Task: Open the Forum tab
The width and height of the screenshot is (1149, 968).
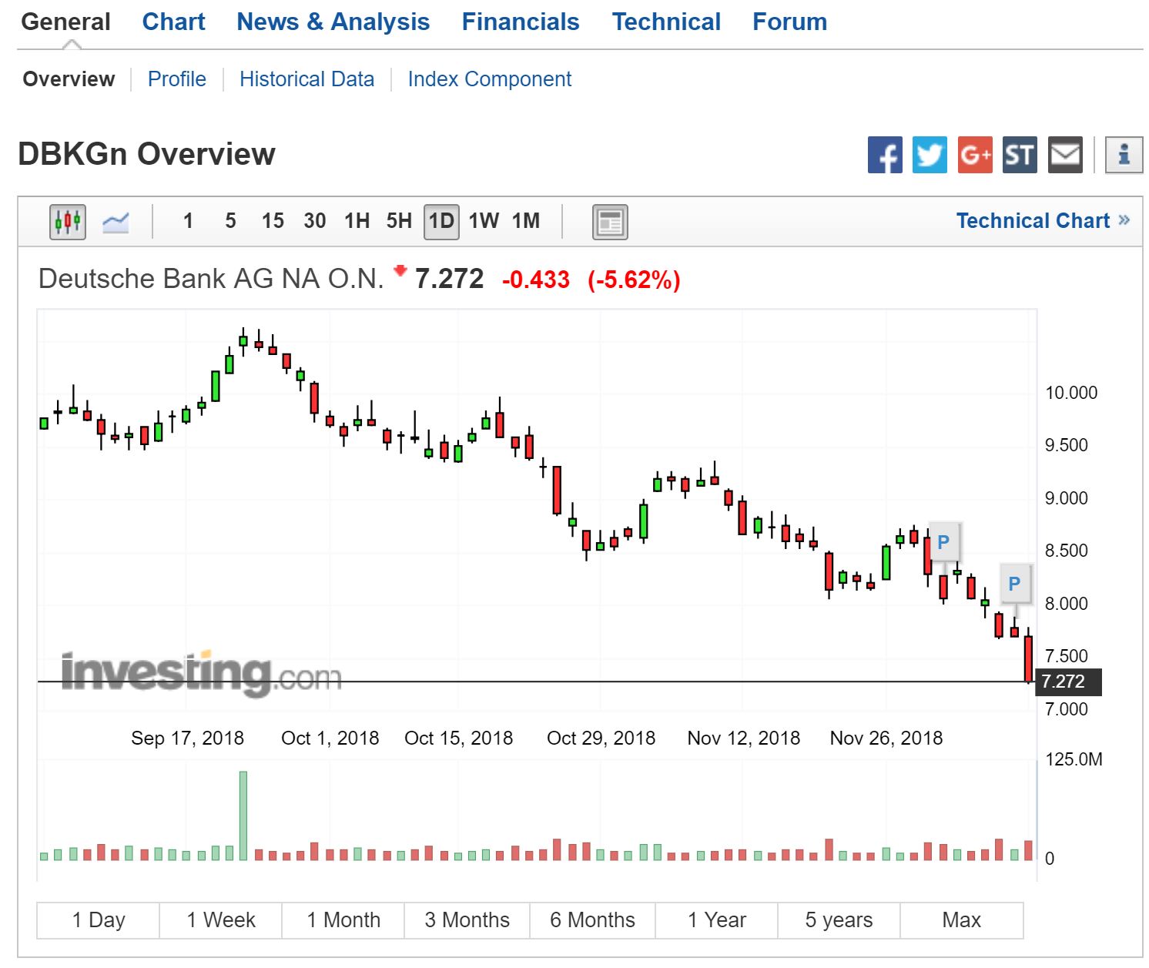Action: tap(790, 22)
